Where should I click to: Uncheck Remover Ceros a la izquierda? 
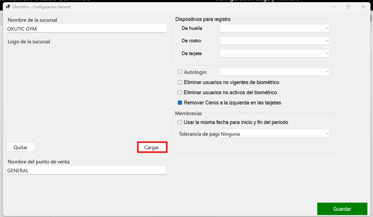180,103
